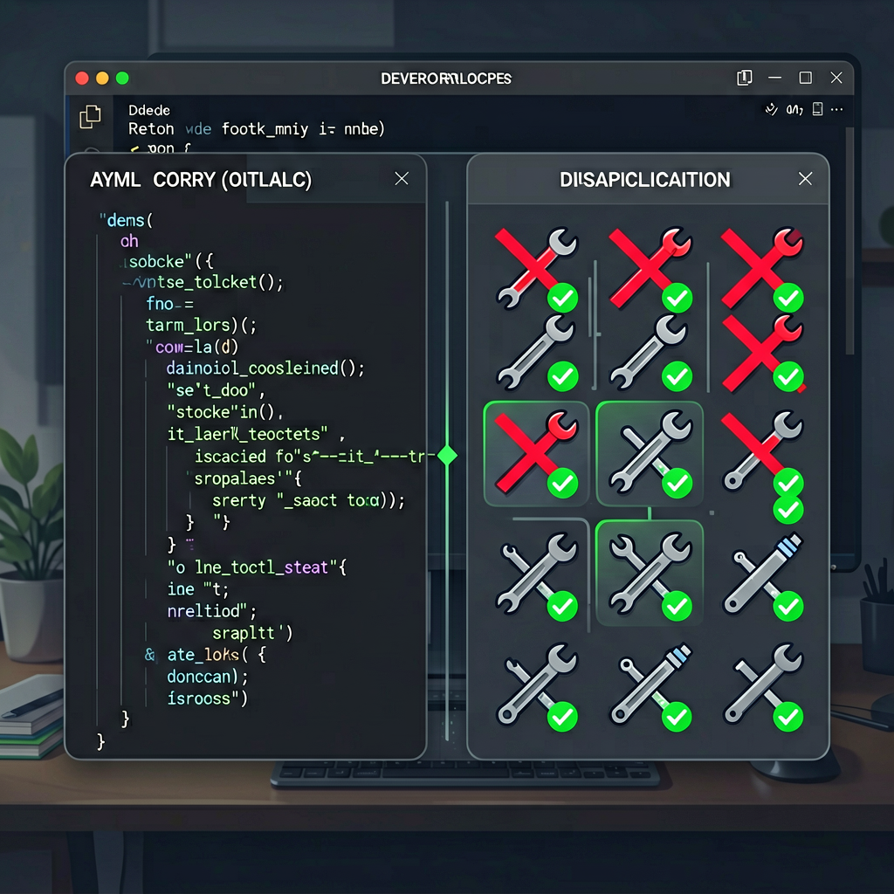
Task: Click the copy files icon in the left sidebar
Action: 90,116
